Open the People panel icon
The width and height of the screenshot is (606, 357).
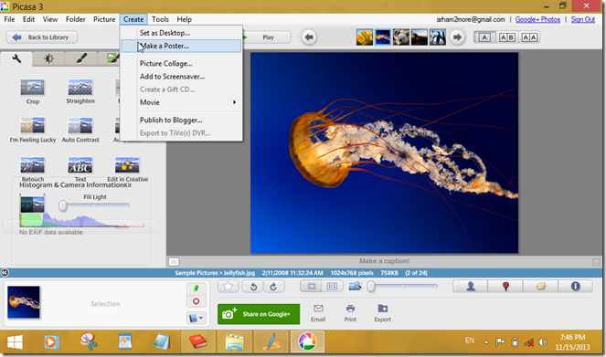[x=471, y=287]
